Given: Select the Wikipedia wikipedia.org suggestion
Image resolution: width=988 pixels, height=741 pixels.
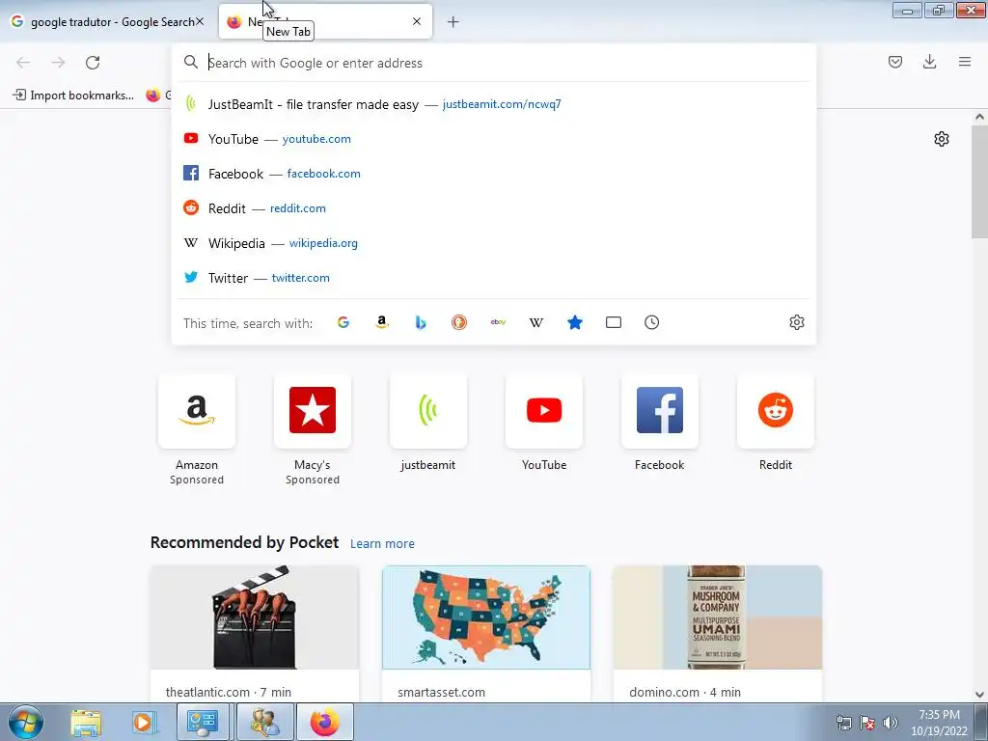Looking at the screenshot, I should tap(493, 243).
